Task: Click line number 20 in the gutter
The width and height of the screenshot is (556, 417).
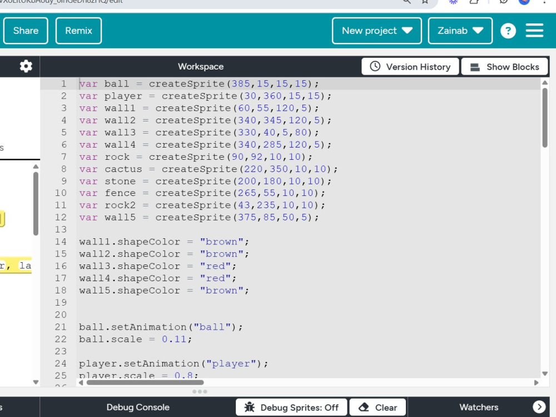Action: 61,315
